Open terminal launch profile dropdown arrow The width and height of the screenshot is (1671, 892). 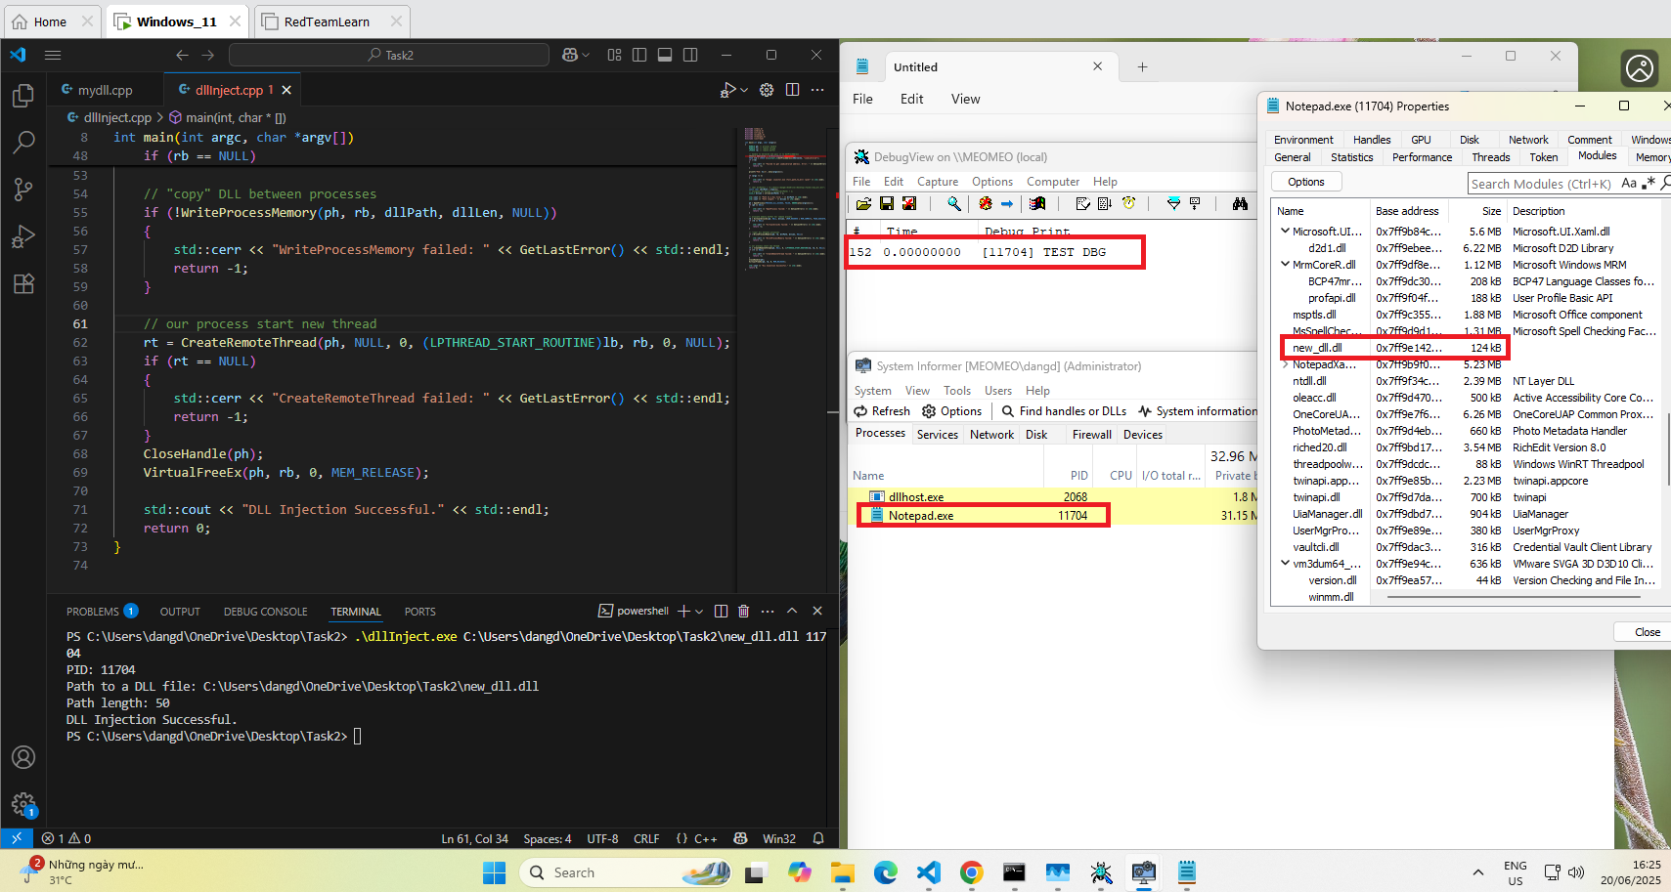tap(699, 611)
